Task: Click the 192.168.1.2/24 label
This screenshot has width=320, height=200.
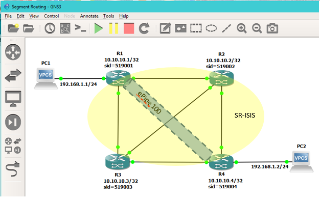Action: click(269, 167)
